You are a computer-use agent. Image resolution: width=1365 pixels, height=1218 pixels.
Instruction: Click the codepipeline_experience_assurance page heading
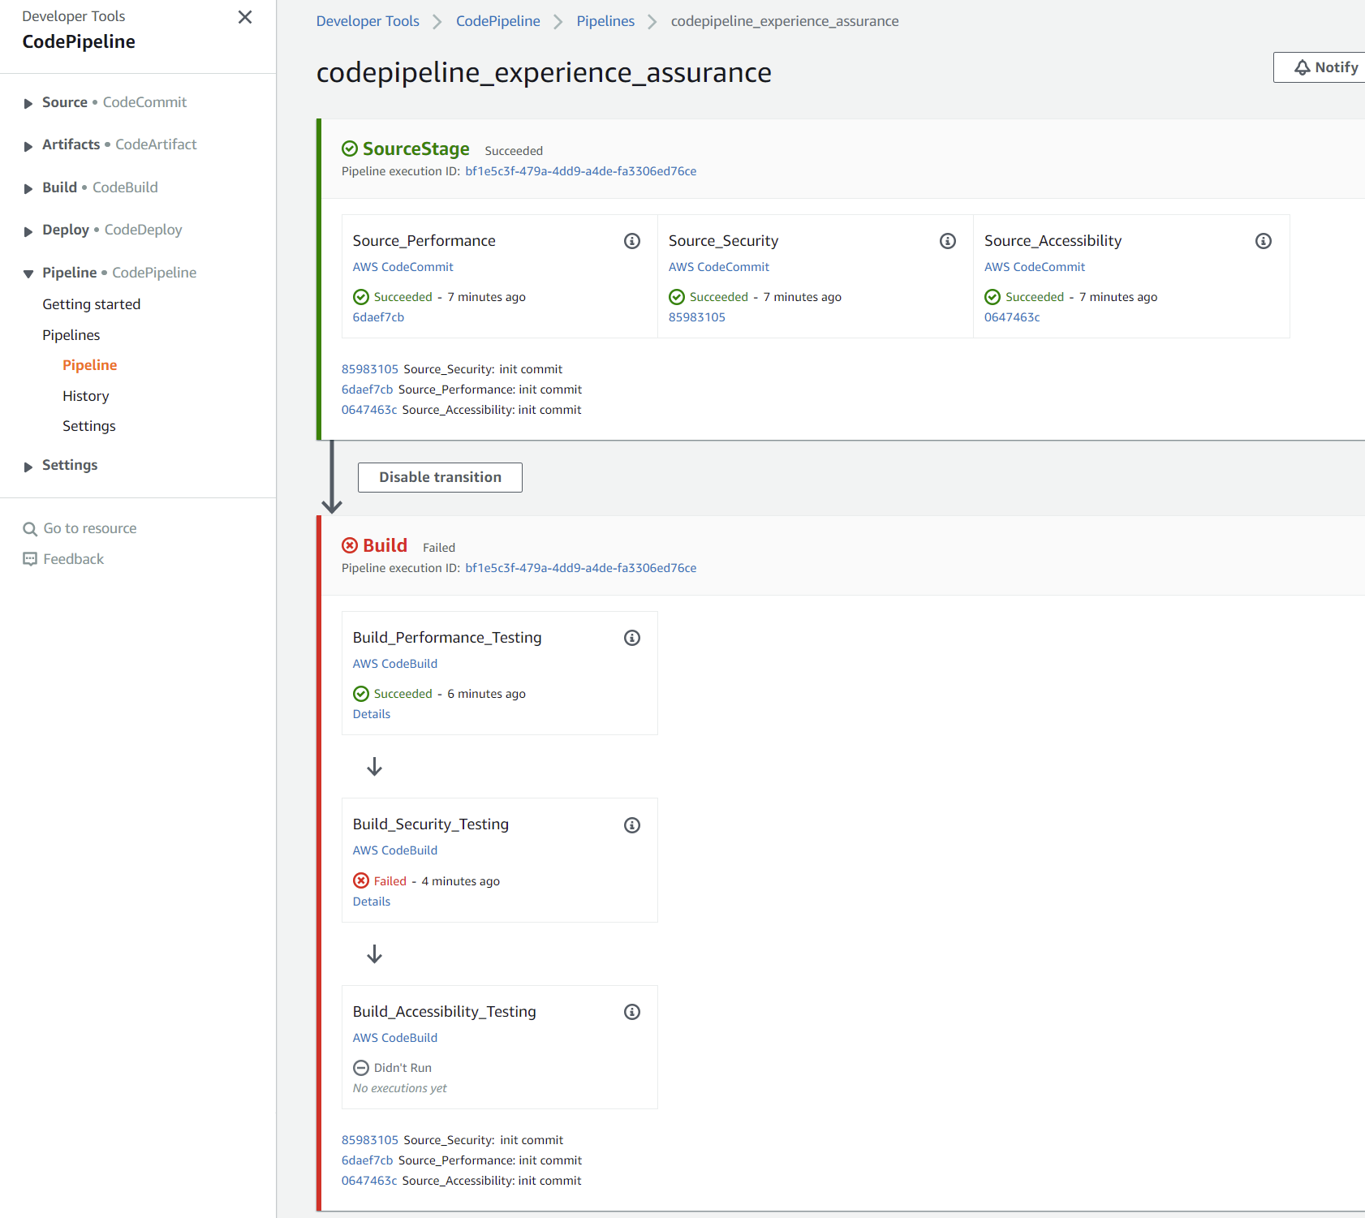tap(544, 72)
